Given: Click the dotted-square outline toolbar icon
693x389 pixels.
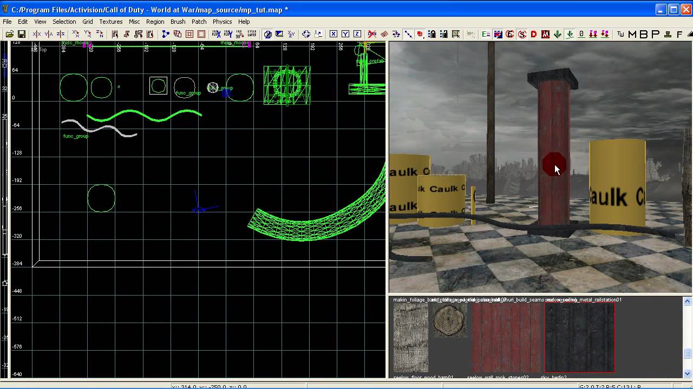Looking at the screenshot, I should 201,34.
